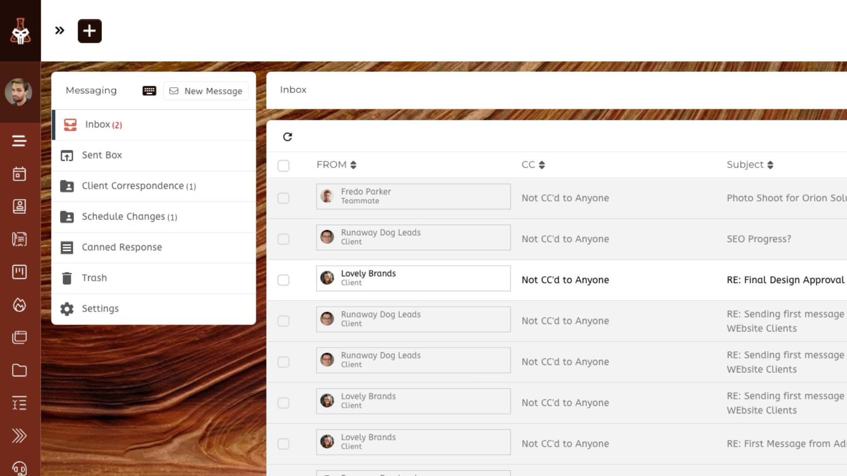Click the flame icon in left sidebar

click(x=19, y=305)
